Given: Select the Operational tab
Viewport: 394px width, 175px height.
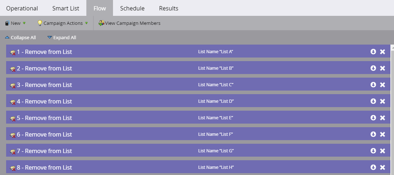Looking at the screenshot, I should (x=22, y=8).
